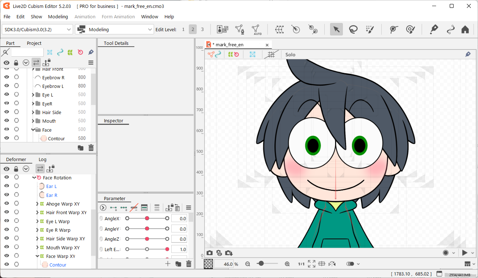Open the SDK3.0/Cubism3.0 target version dropdown
Image resolution: width=478 pixels, height=278 pixels.
click(38, 29)
